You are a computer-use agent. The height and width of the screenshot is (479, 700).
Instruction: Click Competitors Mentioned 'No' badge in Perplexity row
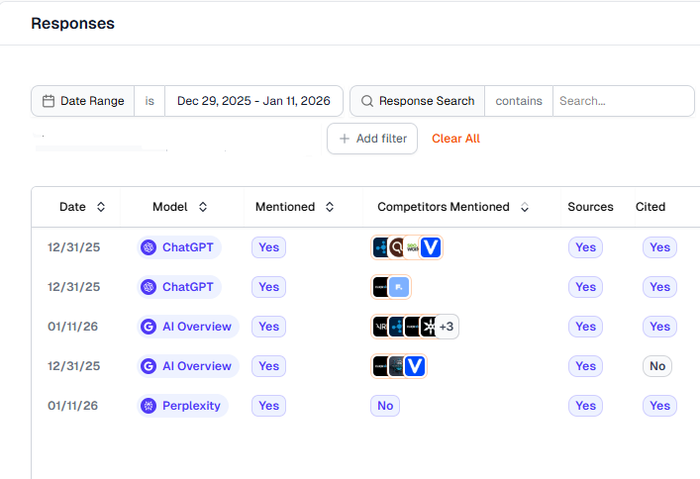385,406
